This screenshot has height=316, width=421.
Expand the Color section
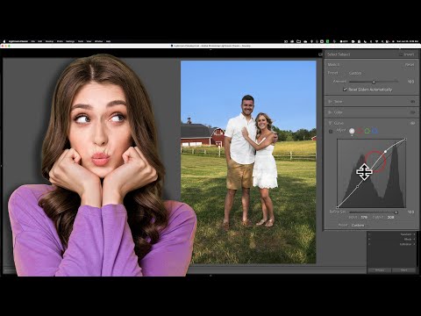point(330,112)
